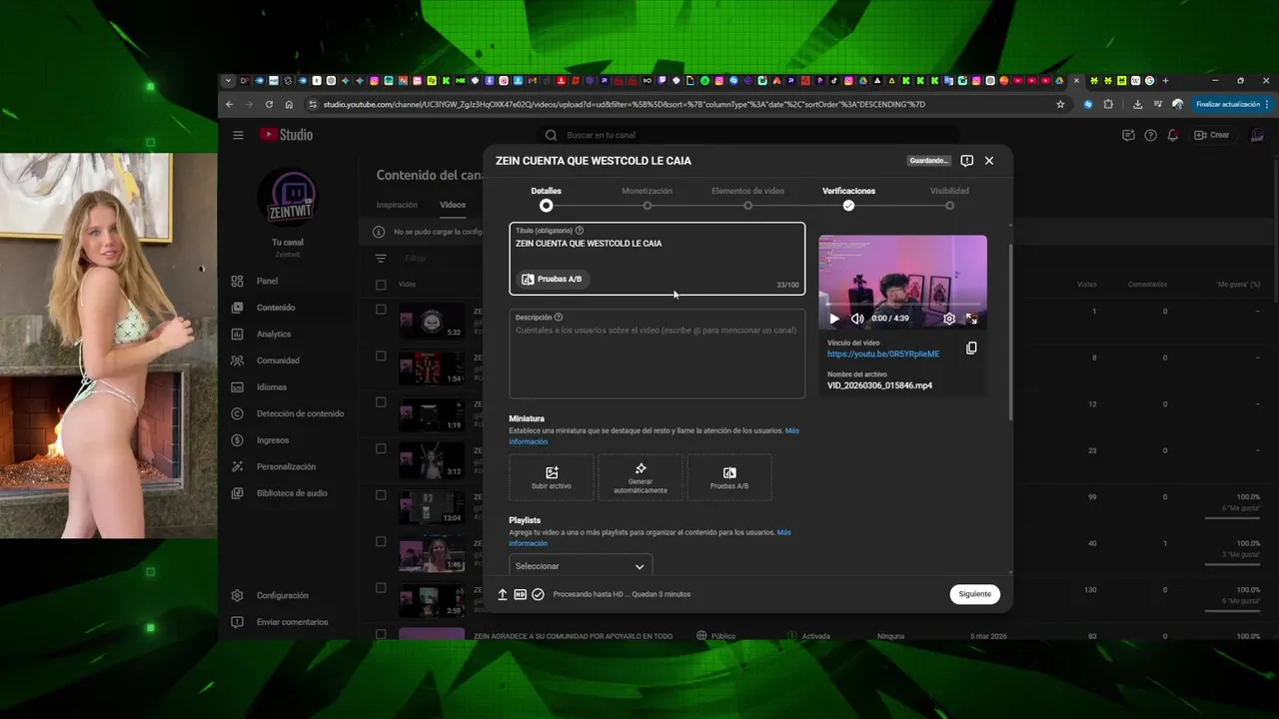Open the filter list icon
1279x719 pixels.
pos(381,259)
